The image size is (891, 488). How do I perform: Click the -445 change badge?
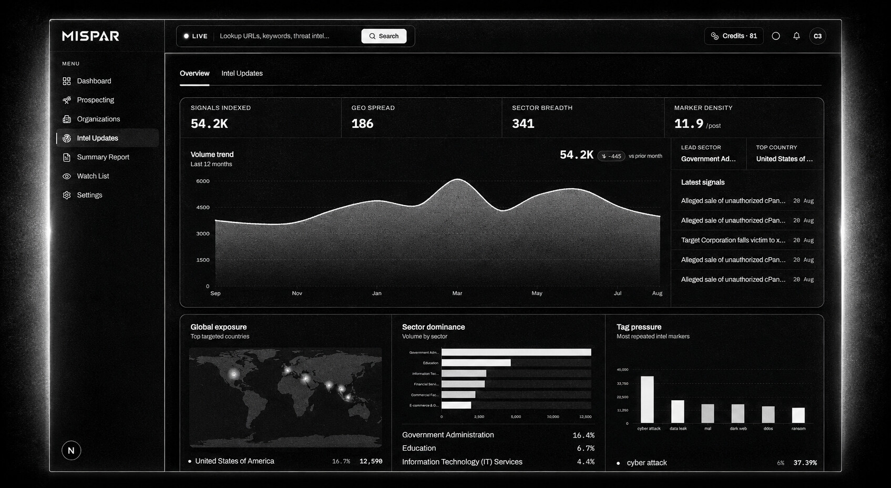(x=611, y=156)
